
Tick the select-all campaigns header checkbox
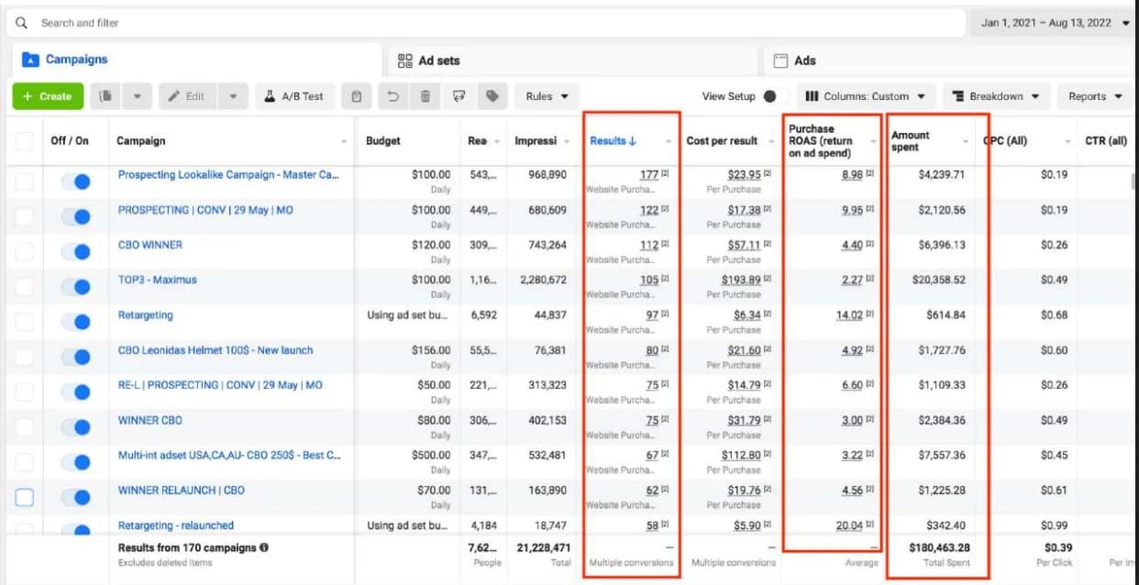[25, 141]
